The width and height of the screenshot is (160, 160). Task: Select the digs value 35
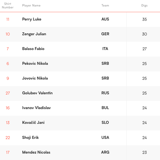[x=144, y=19]
